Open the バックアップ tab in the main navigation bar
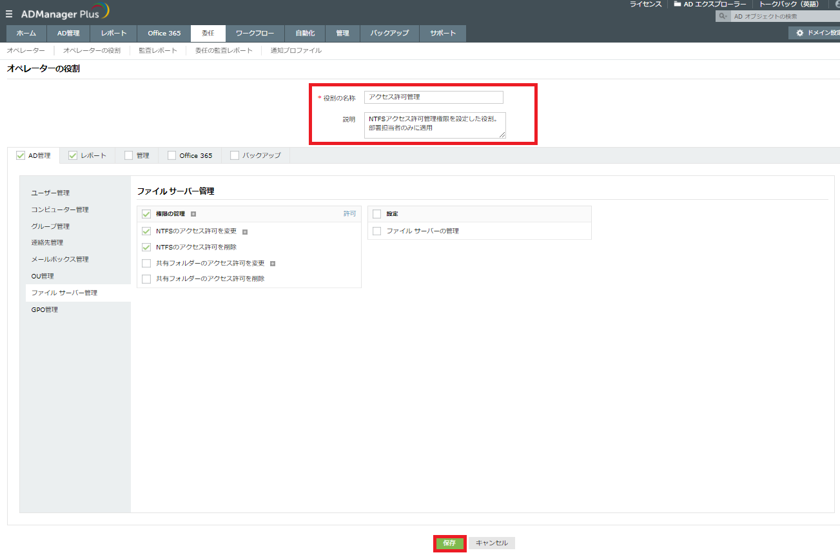 (389, 34)
